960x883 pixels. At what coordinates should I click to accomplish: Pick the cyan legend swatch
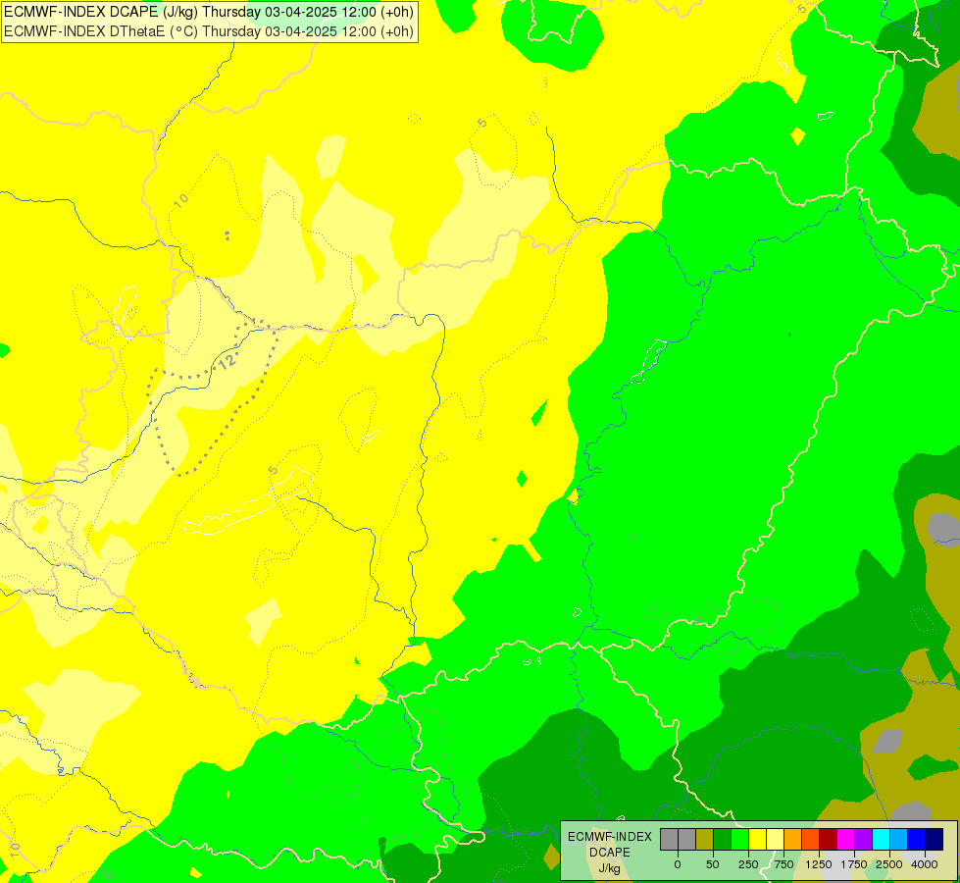click(x=881, y=840)
